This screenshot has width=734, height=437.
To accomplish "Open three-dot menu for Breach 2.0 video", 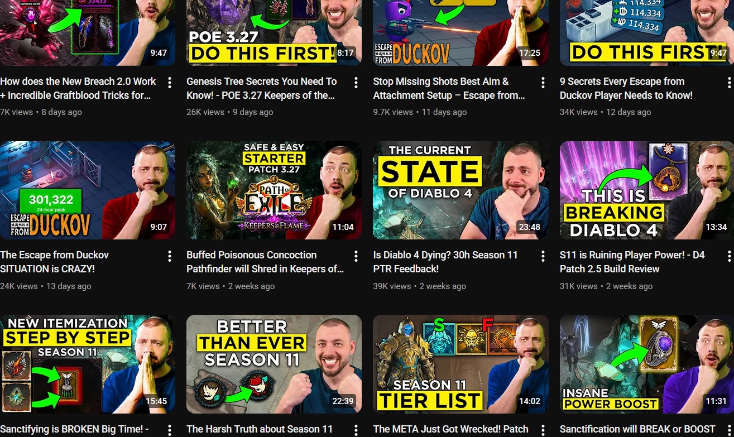I will click(170, 83).
